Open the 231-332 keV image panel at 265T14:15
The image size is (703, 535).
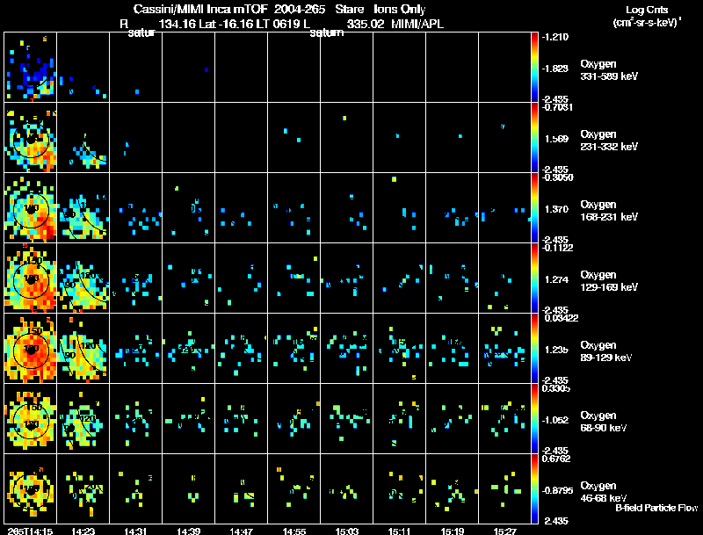coord(31,138)
